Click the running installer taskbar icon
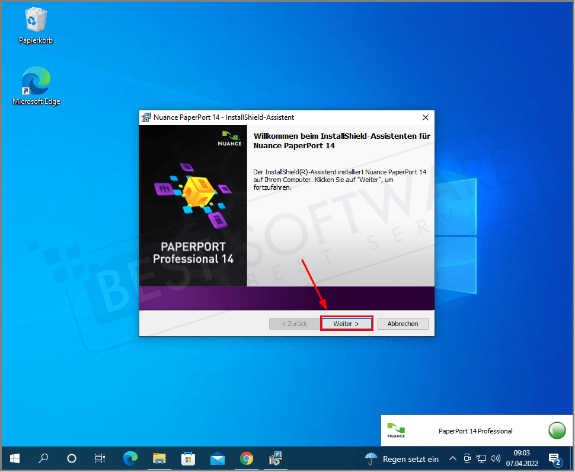 click(x=275, y=458)
